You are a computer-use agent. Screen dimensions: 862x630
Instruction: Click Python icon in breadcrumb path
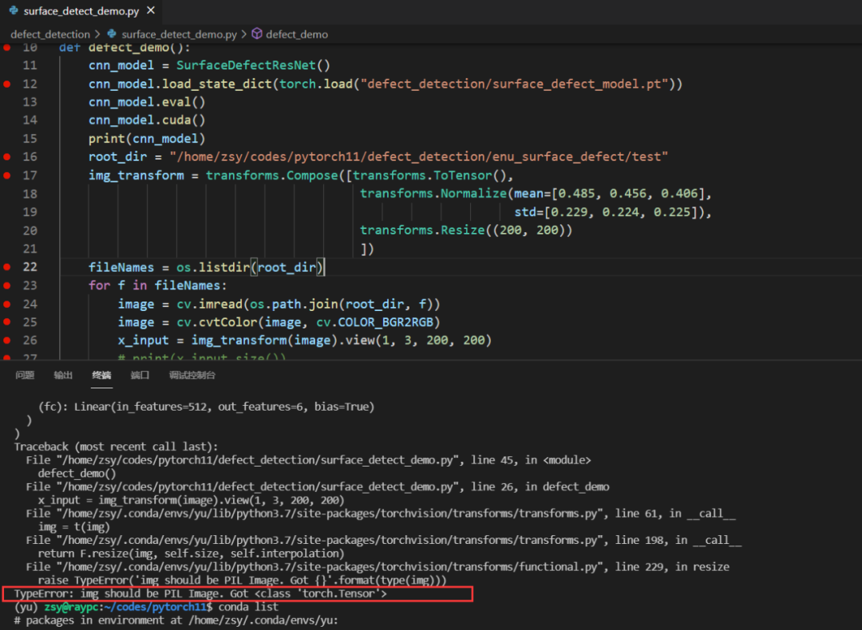click(x=113, y=33)
